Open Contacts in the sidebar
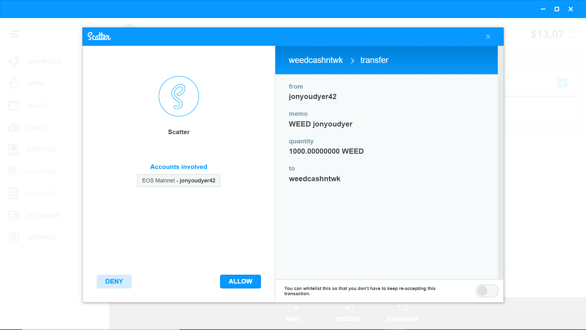Image resolution: width=586 pixels, height=330 pixels. pyautogui.click(x=41, y=193)
